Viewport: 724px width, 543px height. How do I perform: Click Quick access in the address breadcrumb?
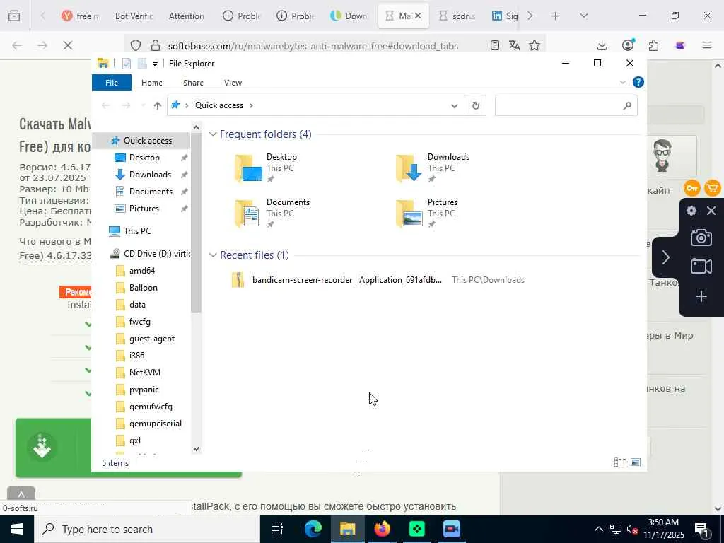(219, 106)
